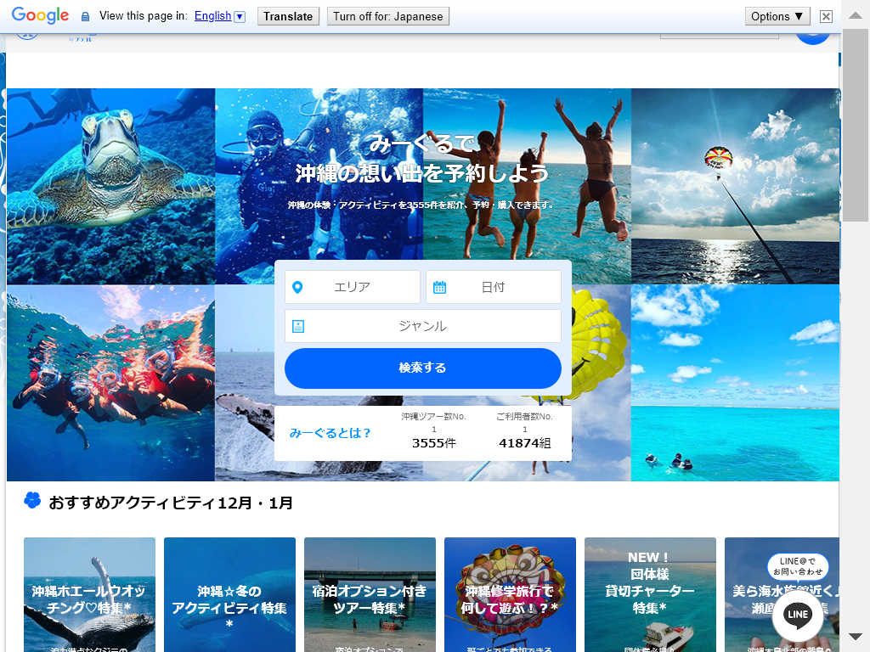Open the English language dropdown arrow
The image size is (870, 652).
point(240,17)
